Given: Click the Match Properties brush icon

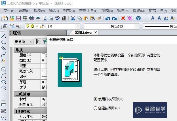Looking at the screenshot, I should (x=99, y=18).
